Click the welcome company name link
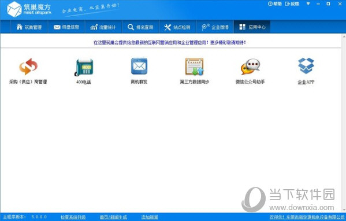346x221 pixels. pos(307,217)
